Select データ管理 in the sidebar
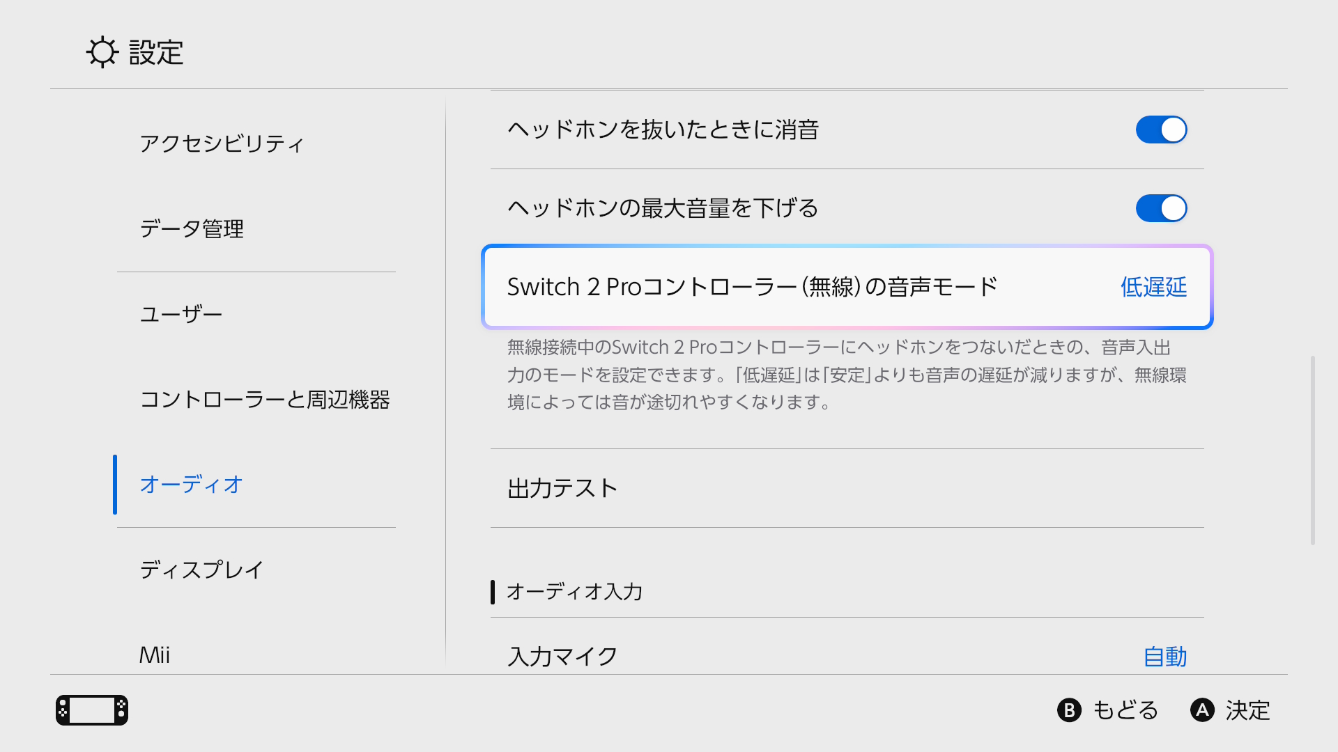The image size is (1338, 752). 192,228
